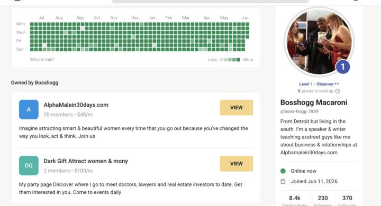View the AlphaMalein30days.com group

point(237,107)
